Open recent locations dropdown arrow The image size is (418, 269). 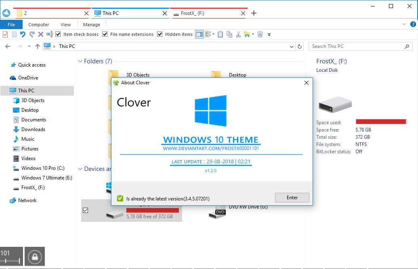tap(29, 46)
